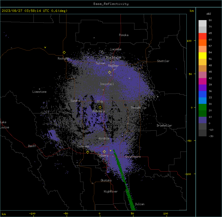Screen dimensions: 222x217
Task: Select the Limestone label
Action: (x=39, y=92)
